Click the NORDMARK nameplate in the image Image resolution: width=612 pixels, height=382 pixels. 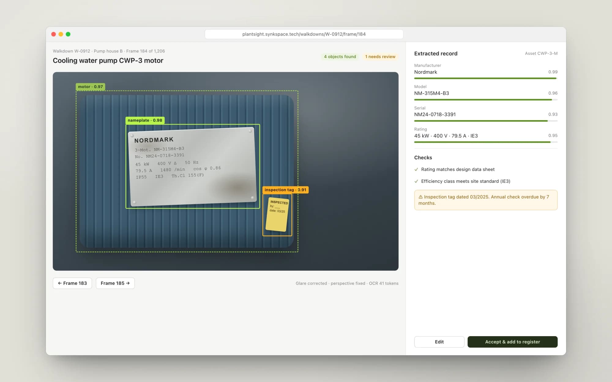(x=192, y=167)
